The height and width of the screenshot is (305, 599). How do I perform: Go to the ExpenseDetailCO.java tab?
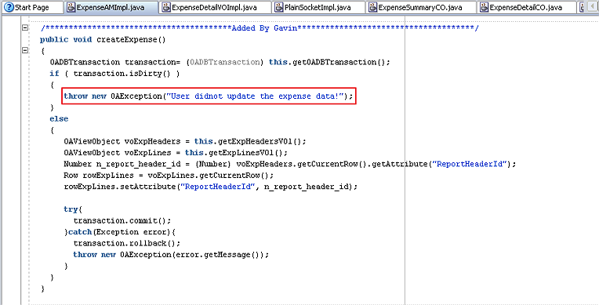point(526,7)
